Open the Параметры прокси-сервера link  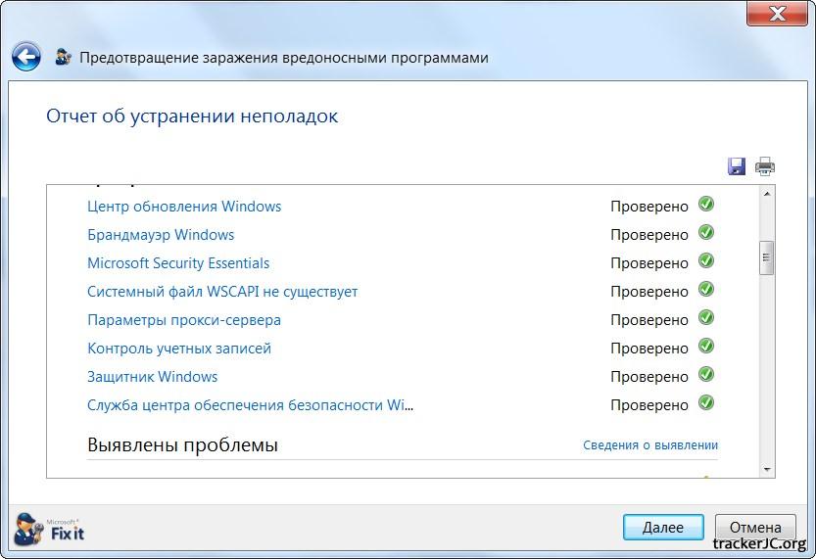[184, 320]
